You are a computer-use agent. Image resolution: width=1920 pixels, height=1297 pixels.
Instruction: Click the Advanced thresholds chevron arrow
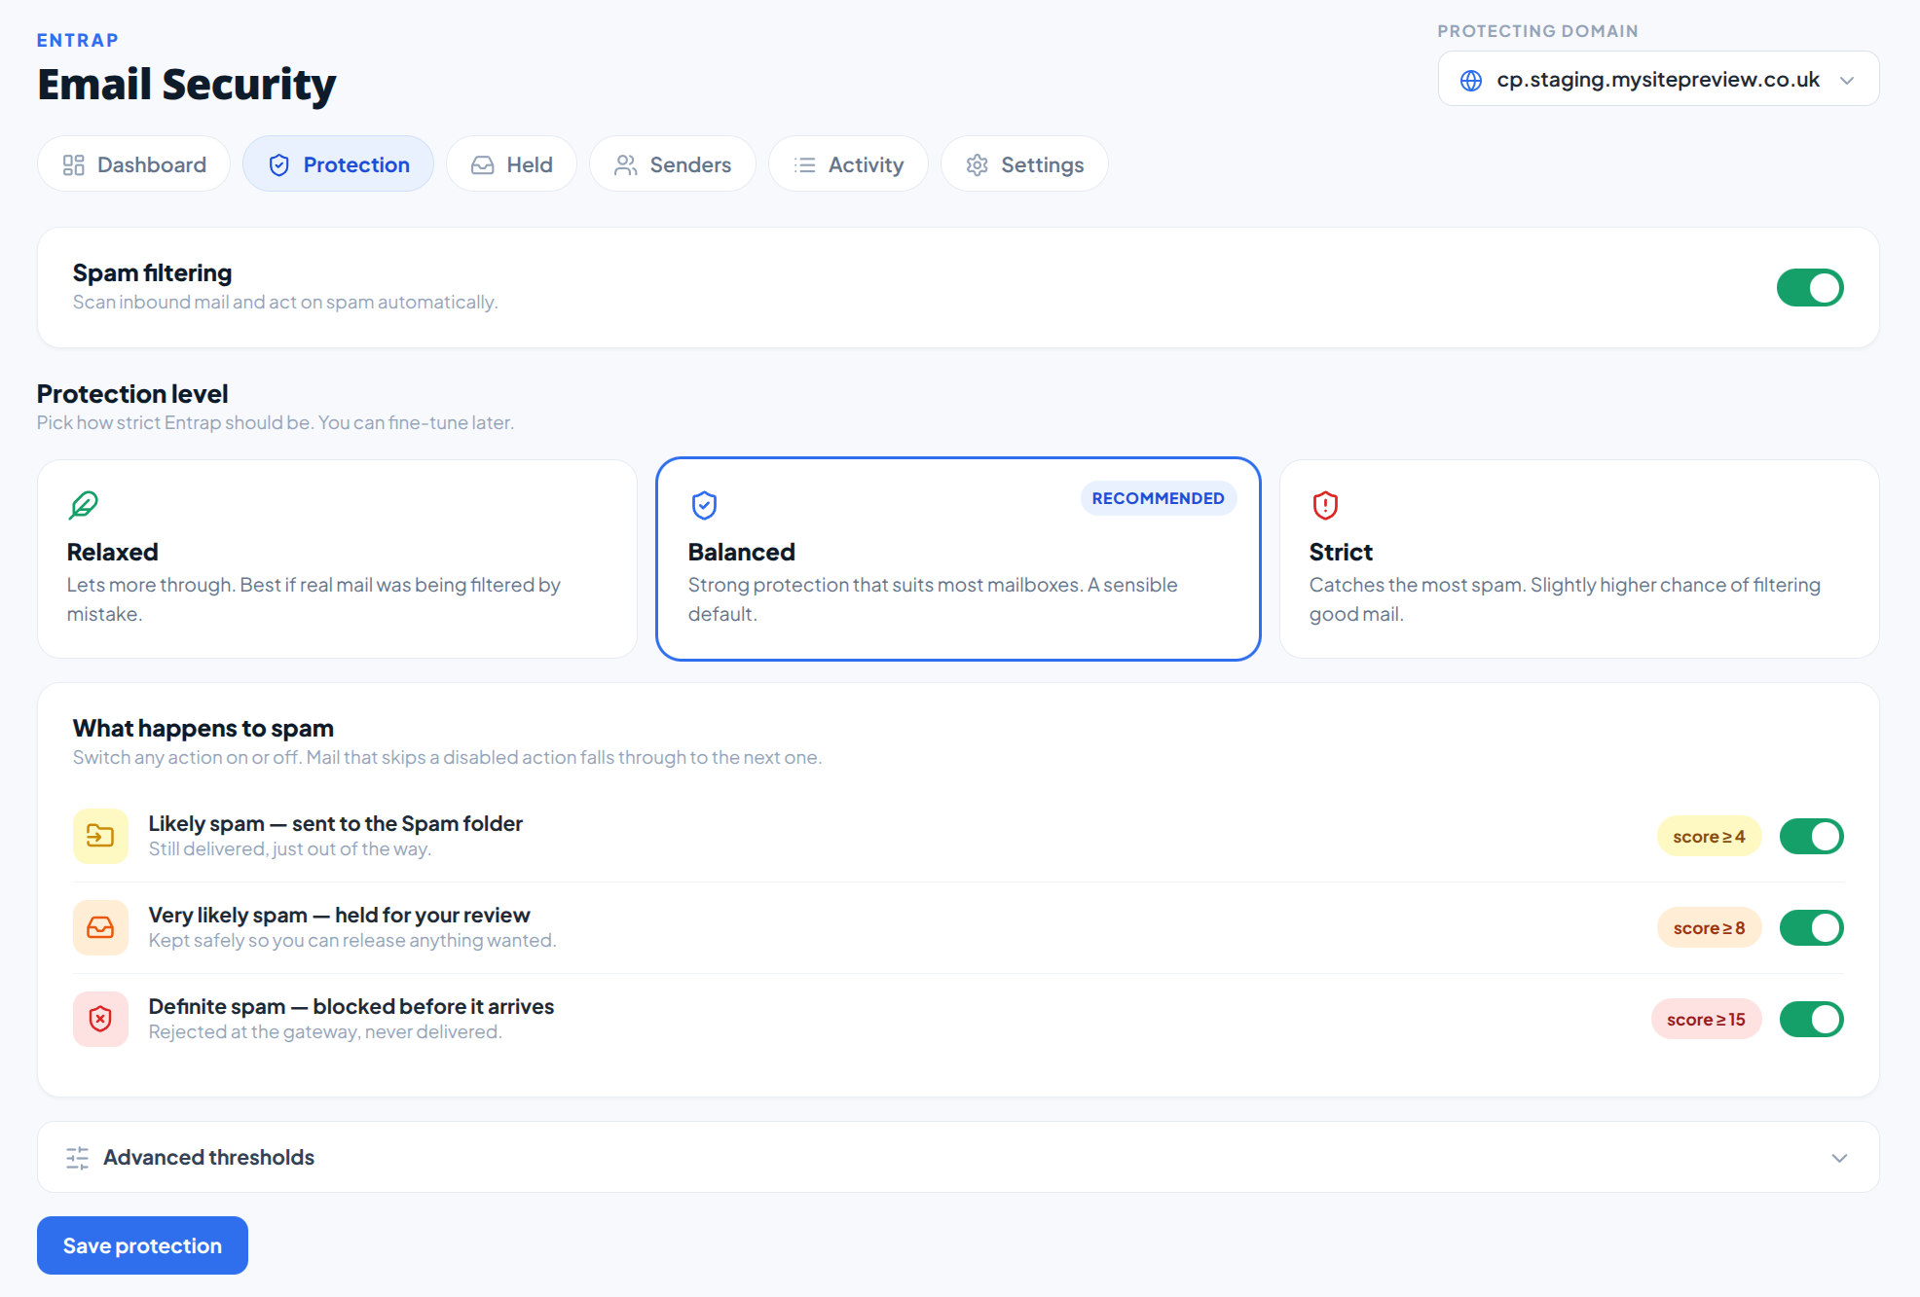pyautogui.click(x=1839, y=1158)
